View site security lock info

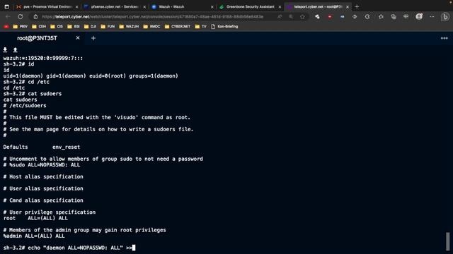[35, 17]
